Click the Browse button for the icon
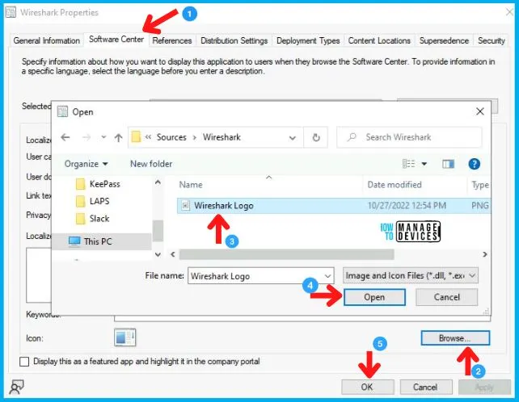519x402 pixels. tap(455, 338)
